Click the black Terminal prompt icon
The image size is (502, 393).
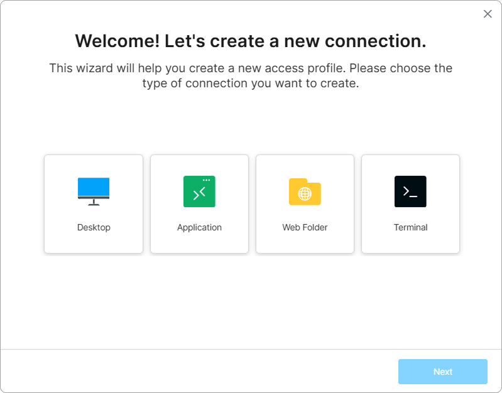point(410,191)
